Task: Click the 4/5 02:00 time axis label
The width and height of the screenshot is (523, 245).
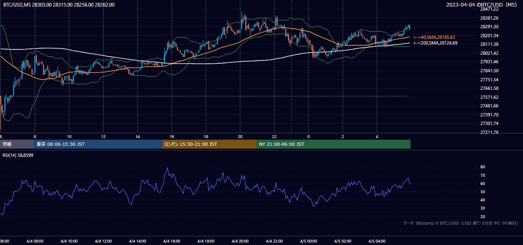Action: click(343, 241)
